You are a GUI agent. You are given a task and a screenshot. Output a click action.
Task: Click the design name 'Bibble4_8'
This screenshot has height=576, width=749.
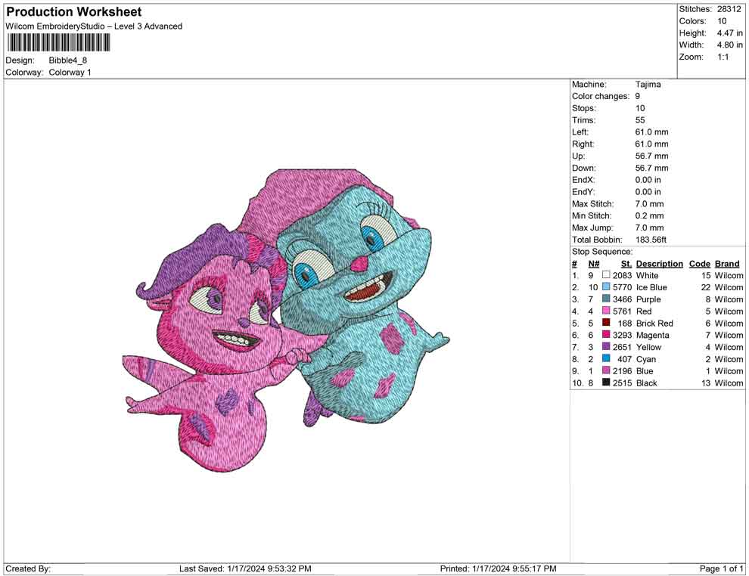[68, 60]
